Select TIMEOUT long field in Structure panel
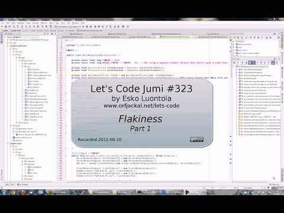 [250, 114]
